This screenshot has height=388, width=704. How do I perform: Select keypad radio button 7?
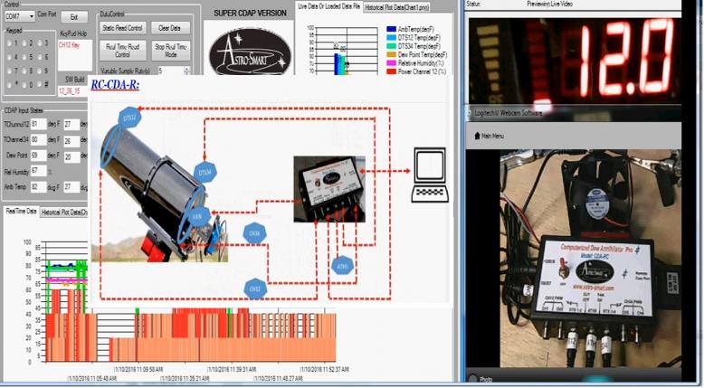point(9,71)
